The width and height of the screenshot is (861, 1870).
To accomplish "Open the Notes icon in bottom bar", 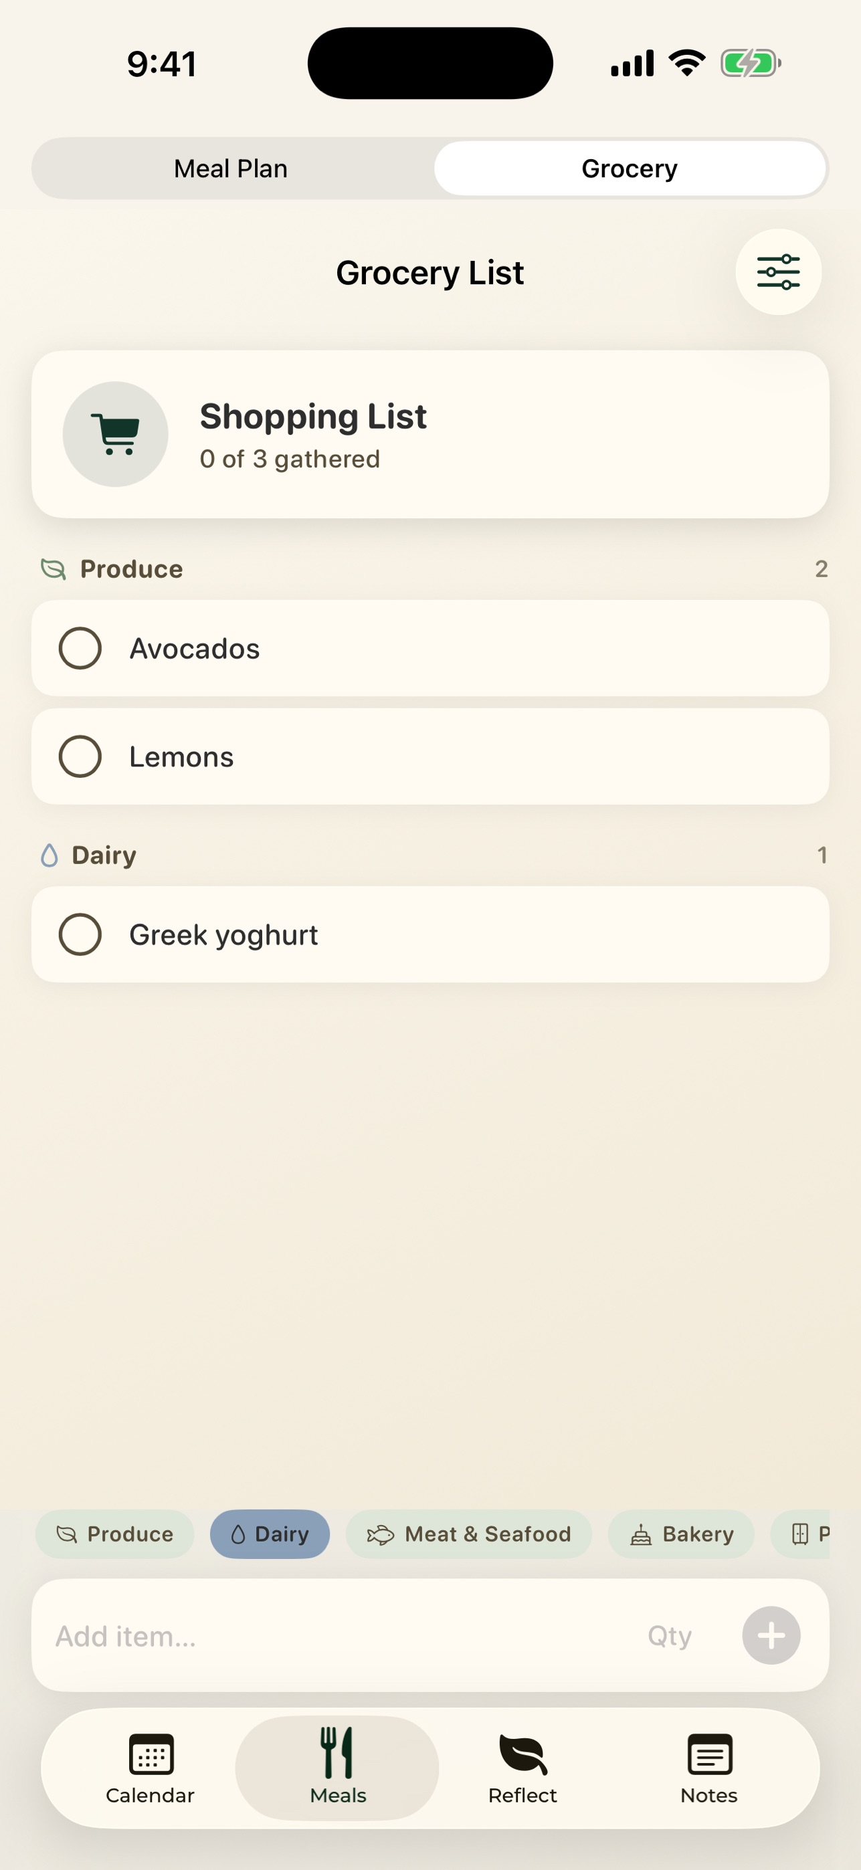I will [x=709, y=1754].
